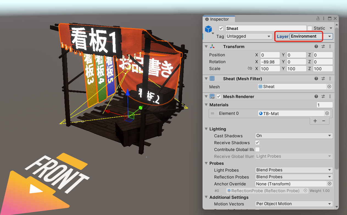Open Mesh Filter presets
347x215 pixels.
[323, 79]
